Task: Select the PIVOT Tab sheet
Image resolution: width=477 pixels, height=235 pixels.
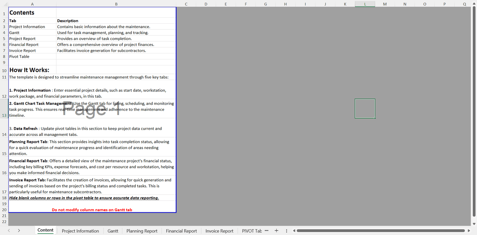Action: (x=252, y=231)
